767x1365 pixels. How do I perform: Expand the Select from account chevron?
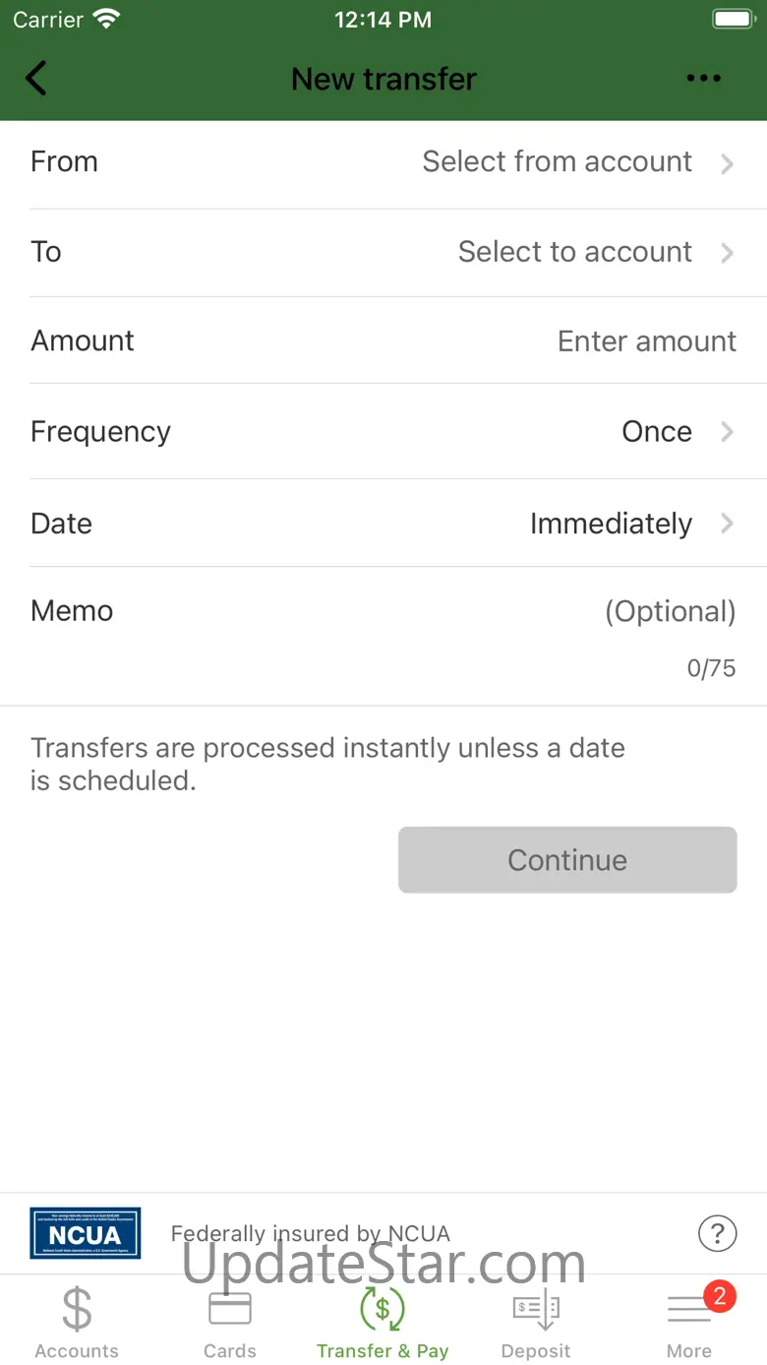point(727,163)
